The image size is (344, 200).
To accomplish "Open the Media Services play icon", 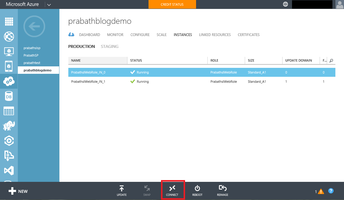I will click(9, 141).
